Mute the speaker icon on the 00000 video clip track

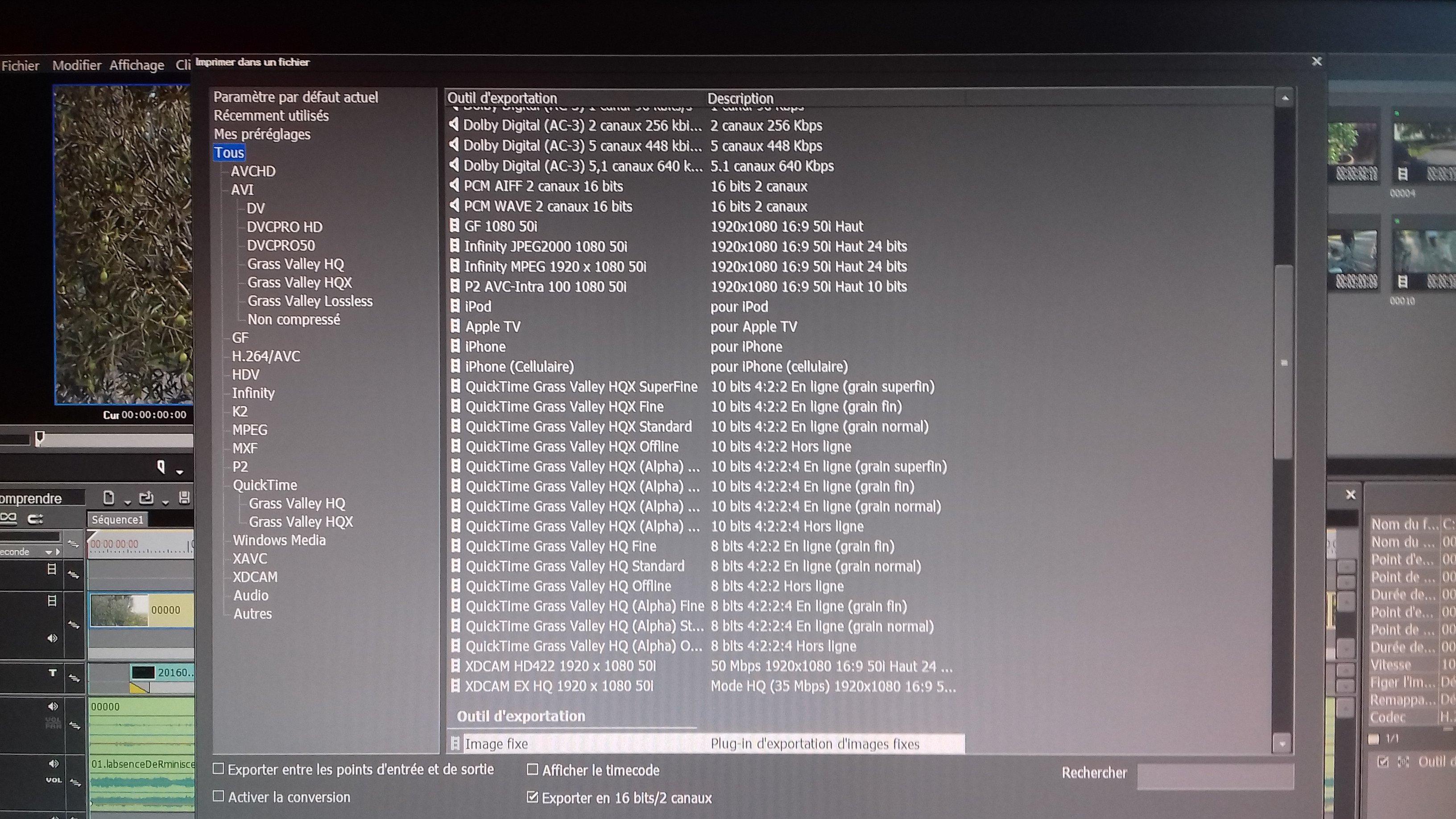point(52,638)
